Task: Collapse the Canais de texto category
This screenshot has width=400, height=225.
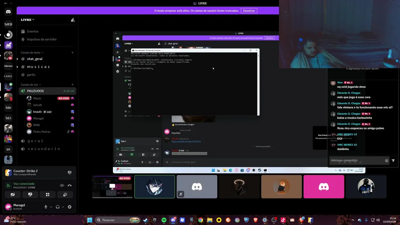Action: [32, 52]
